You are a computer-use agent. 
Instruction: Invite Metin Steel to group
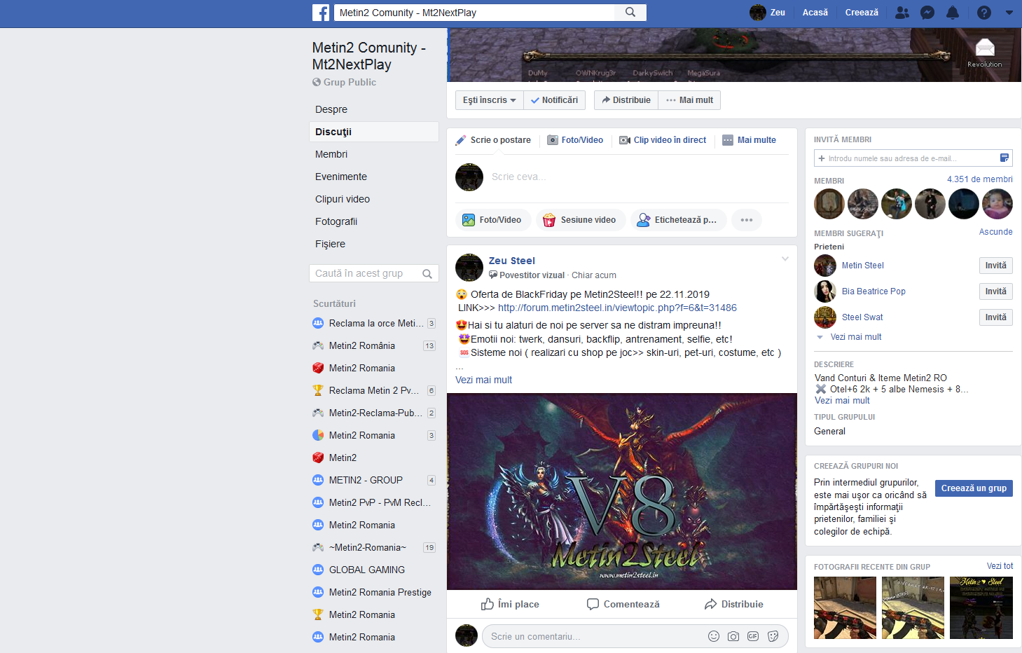[x=995, y=266]
